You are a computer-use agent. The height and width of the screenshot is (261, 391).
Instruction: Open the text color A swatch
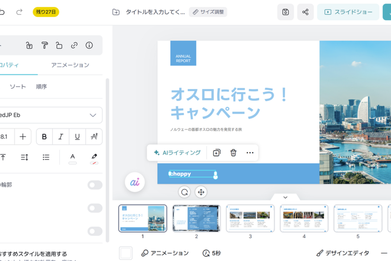[73, 158]
